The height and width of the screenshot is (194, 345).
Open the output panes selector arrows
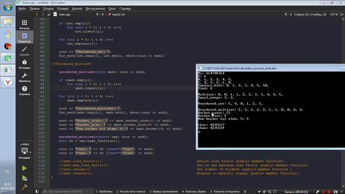[245, 192]
